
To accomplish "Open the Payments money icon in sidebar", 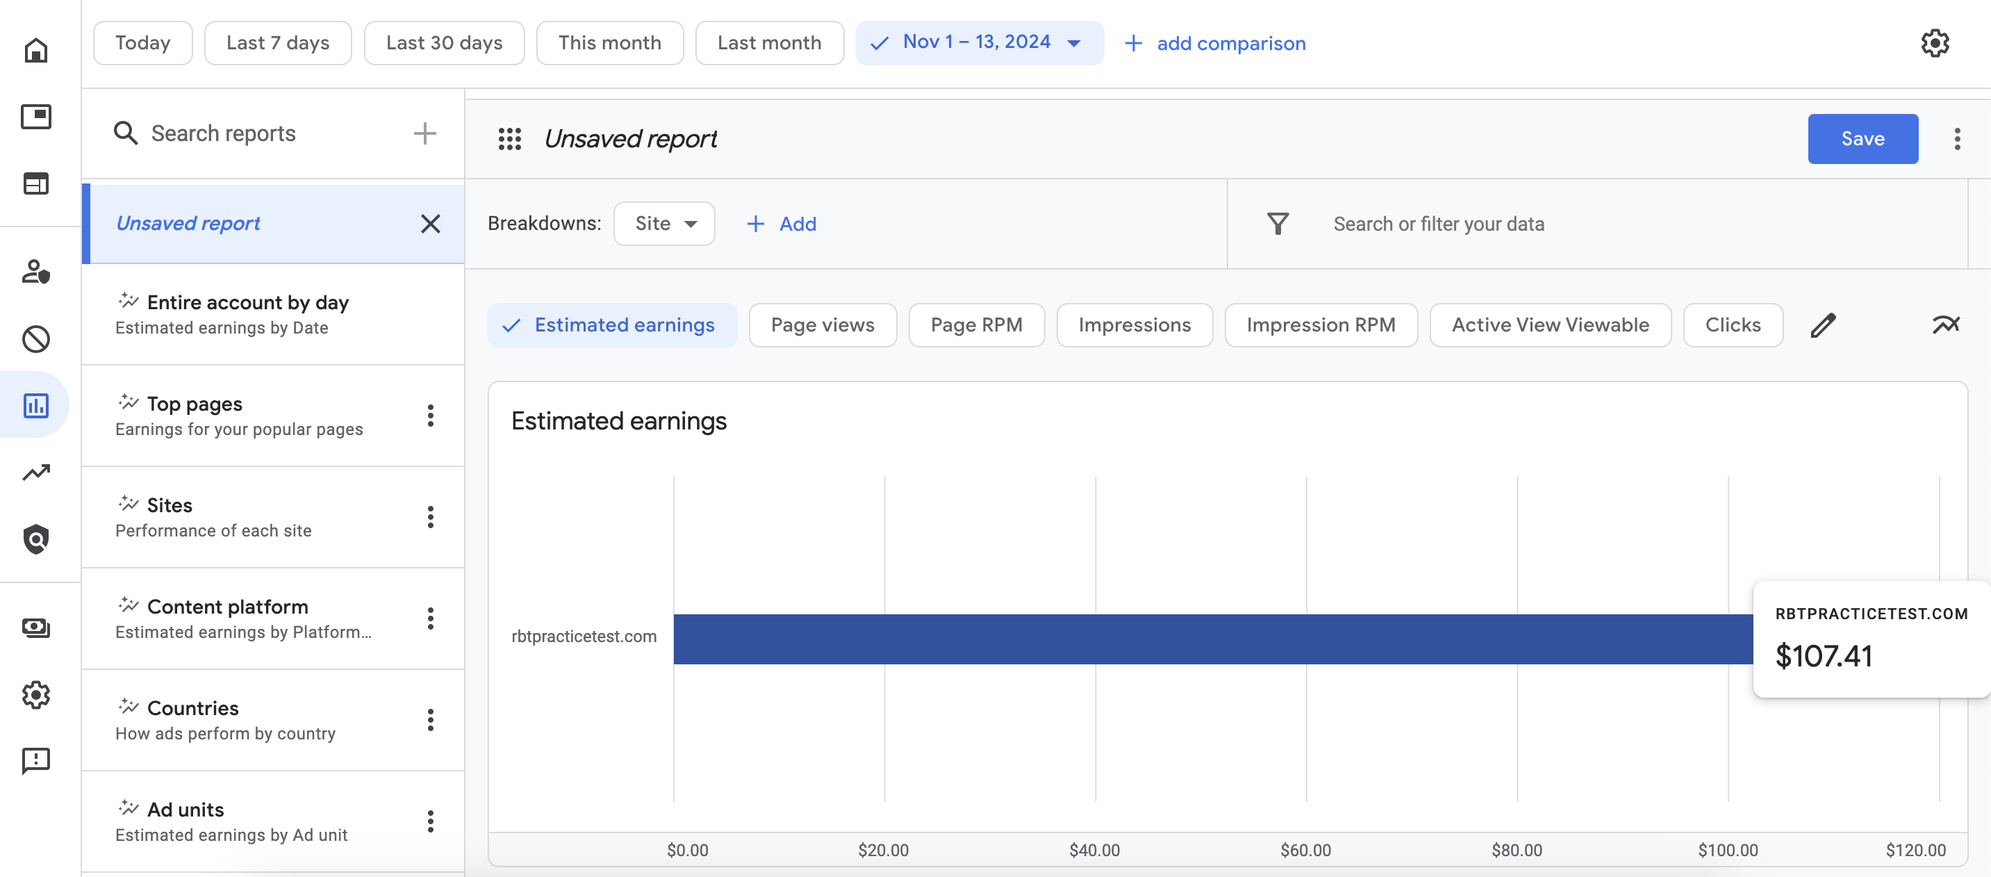I will tap(35, 628).
